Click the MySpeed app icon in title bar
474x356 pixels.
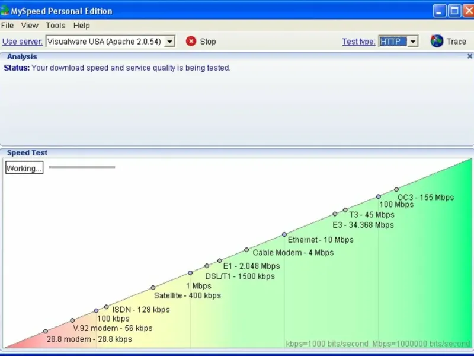(5, 11)
